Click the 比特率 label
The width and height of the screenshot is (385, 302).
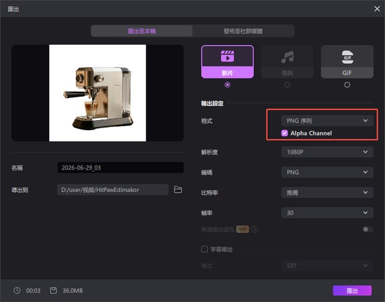tap(209, 193)
